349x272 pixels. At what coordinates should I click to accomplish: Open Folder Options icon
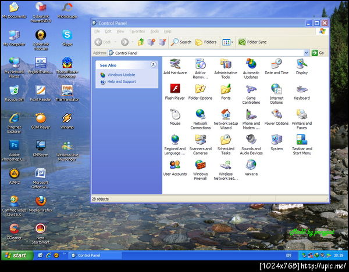pyautogui.click(x=200, y=92)
